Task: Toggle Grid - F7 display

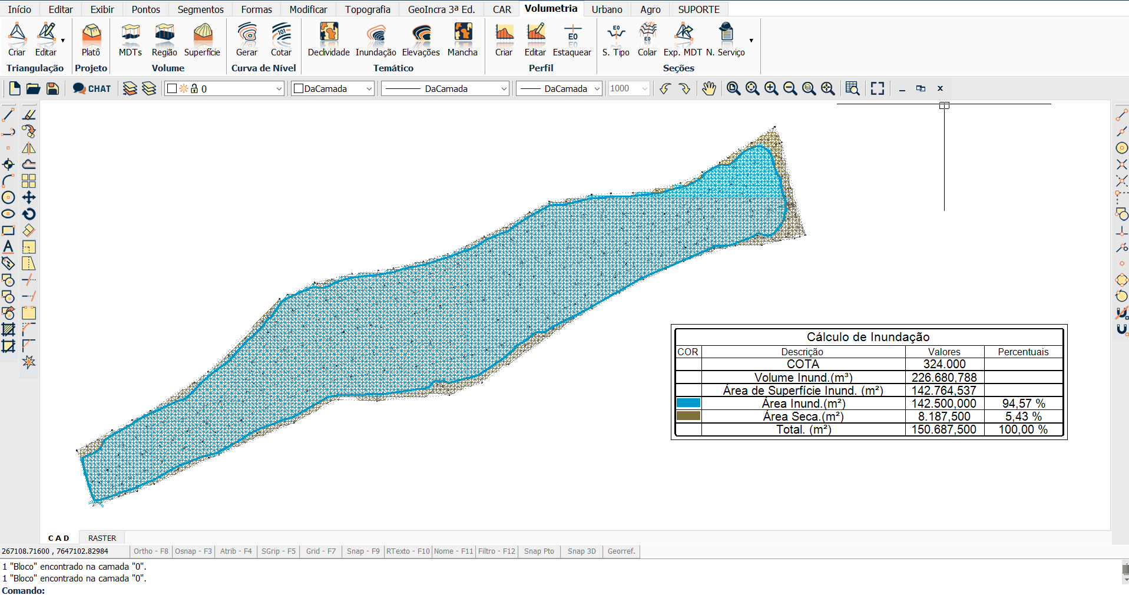Action: pos(320,551)
